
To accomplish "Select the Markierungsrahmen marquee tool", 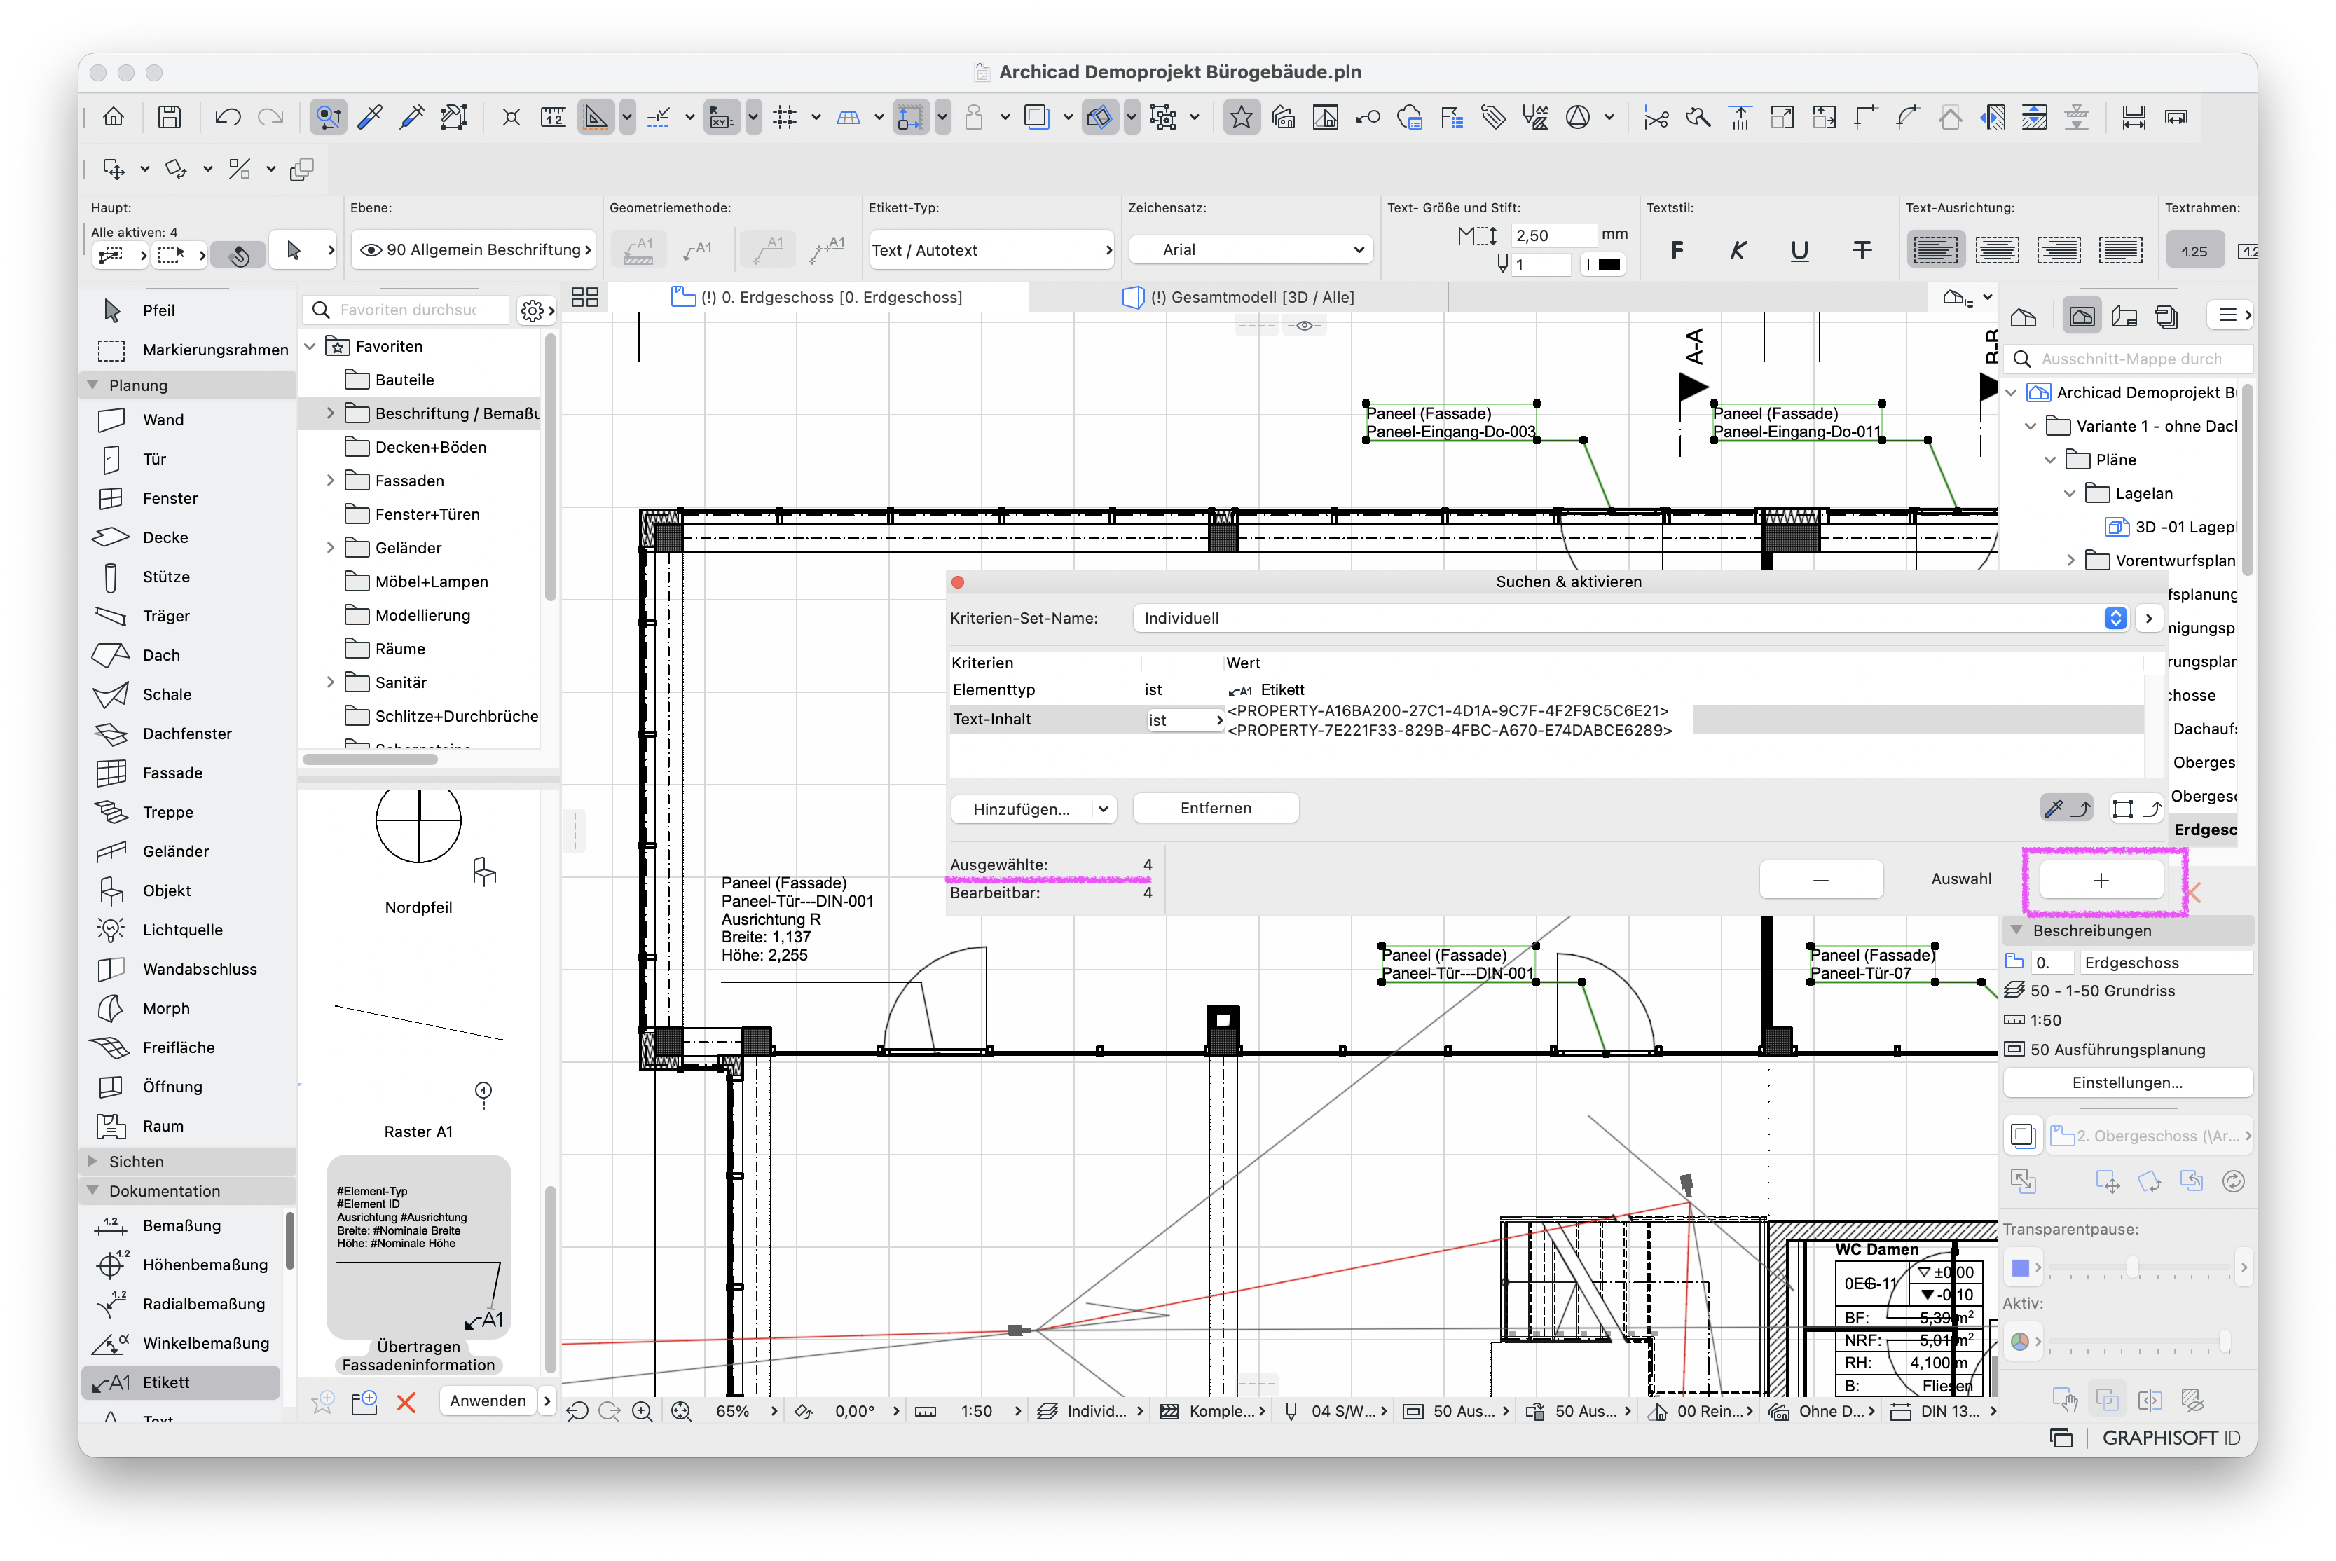I will point(215,350).
